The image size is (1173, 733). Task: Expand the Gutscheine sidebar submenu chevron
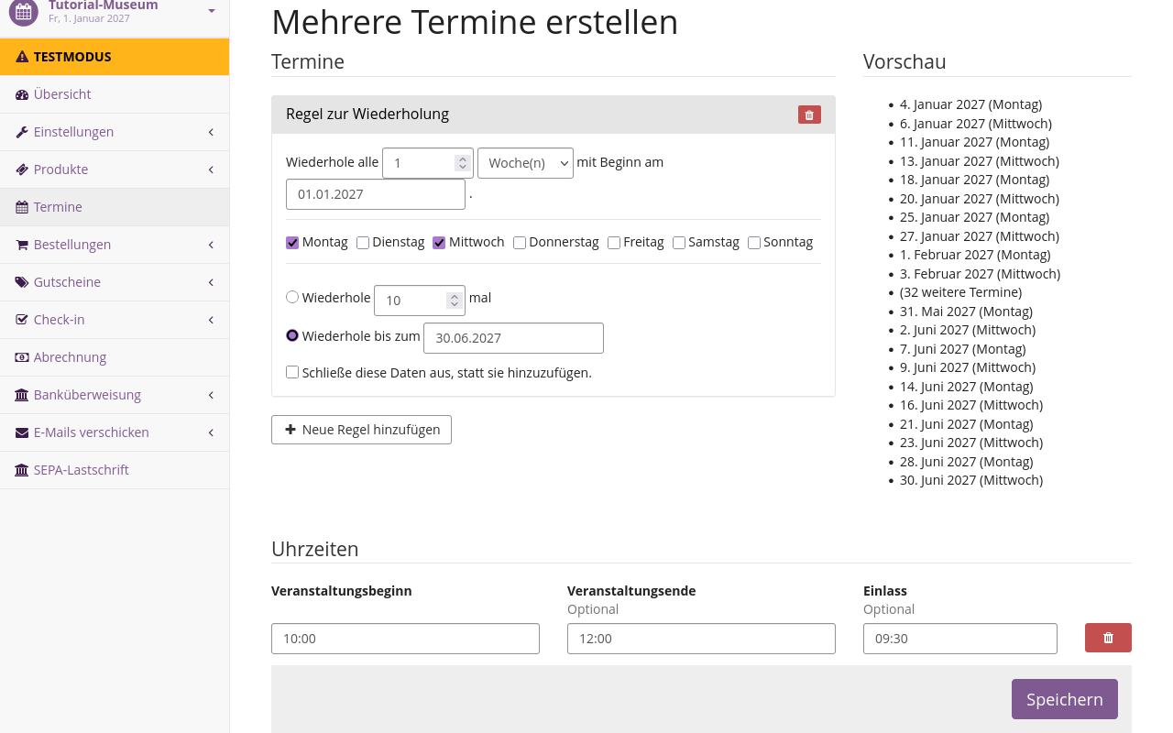pyautogui.click(x=211, y=282)
